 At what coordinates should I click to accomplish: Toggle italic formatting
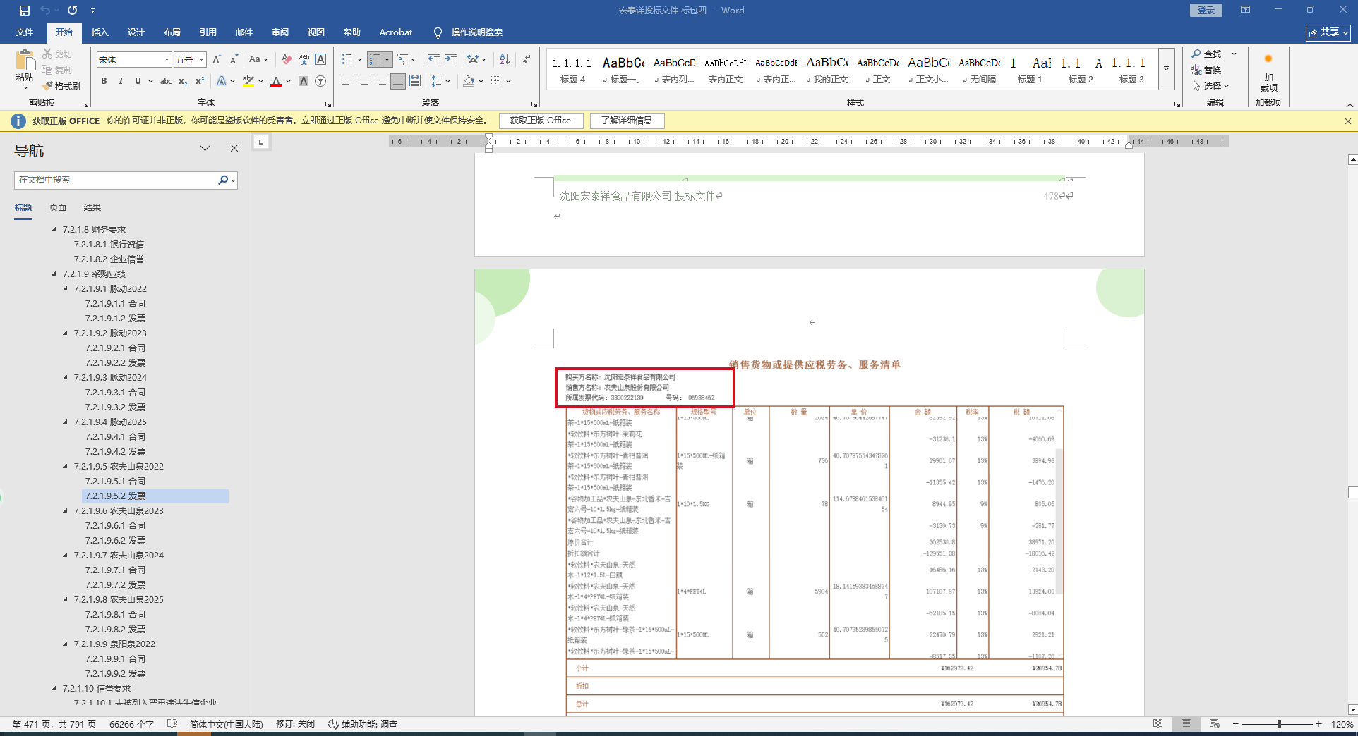click(121, 82)
